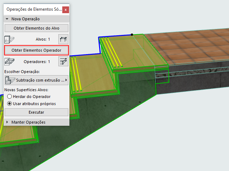This screenshot has width=229, height=171.
Task: Click Obter Elementos do Alvo button
Action: pyautogui.click(x=36, y=28)
